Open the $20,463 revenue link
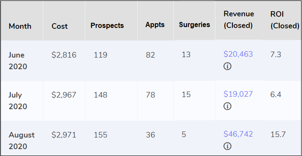Image resolution: width=302 pixels, height=156 pixels. (x=238, y=54)
